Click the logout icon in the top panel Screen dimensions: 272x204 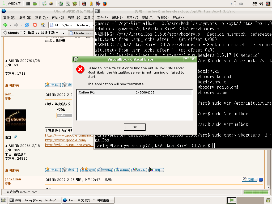point(268,4)
